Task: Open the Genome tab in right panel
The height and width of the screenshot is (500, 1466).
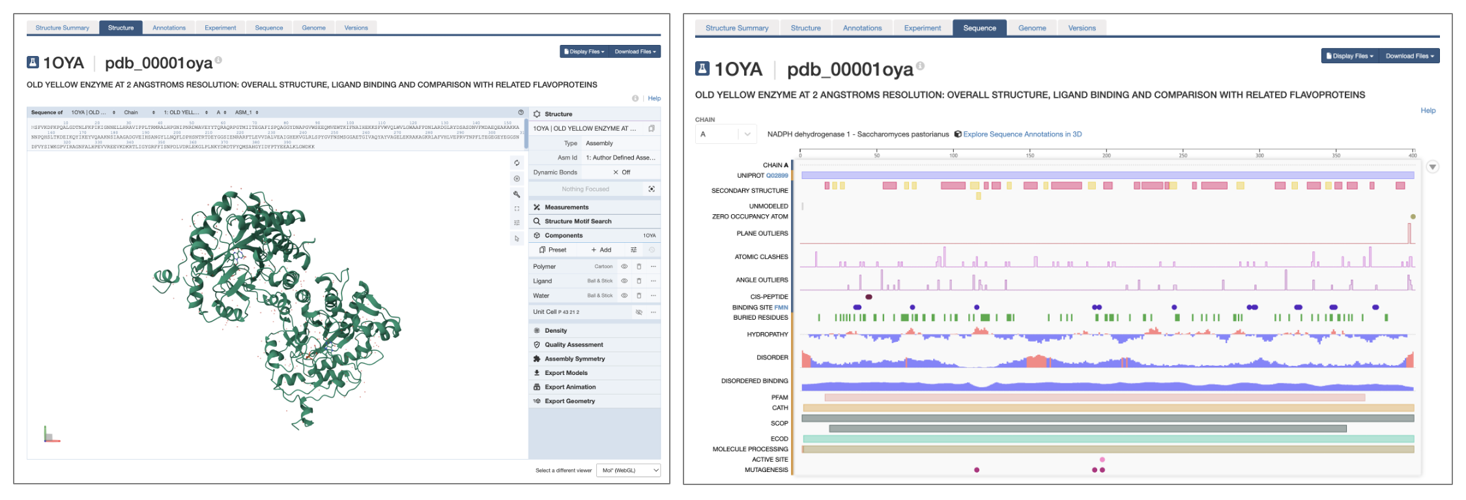Action: tap(1032, 28)
